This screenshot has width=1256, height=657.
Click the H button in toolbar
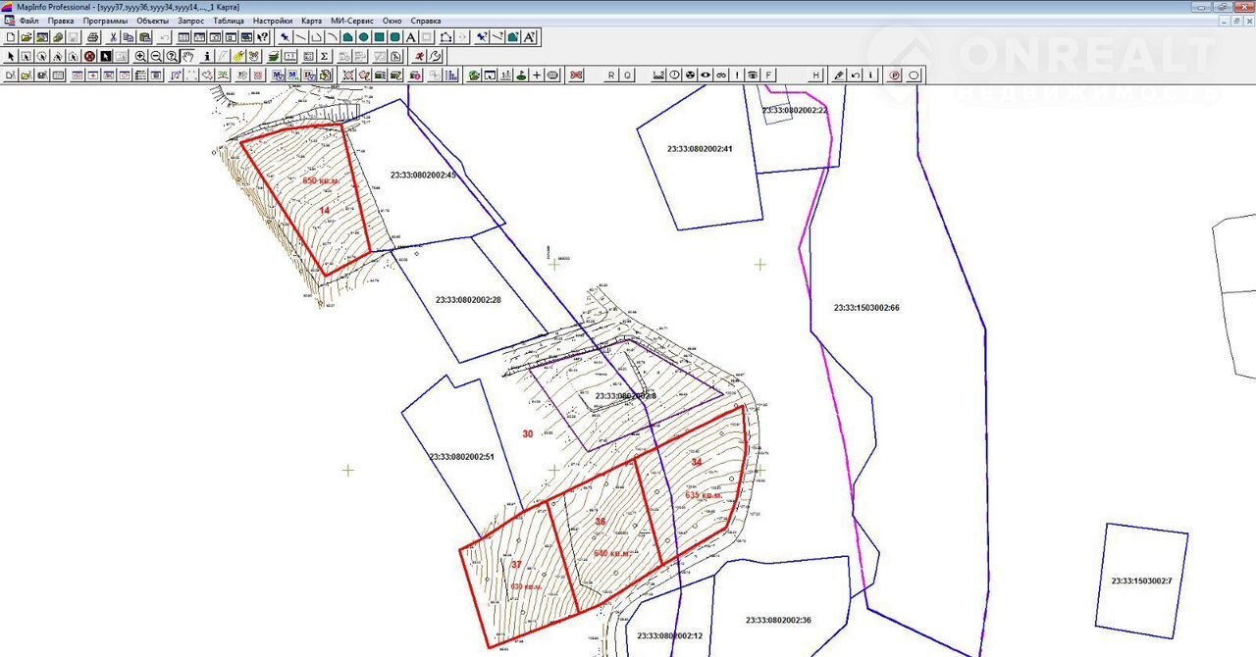[x=815, y=75]
